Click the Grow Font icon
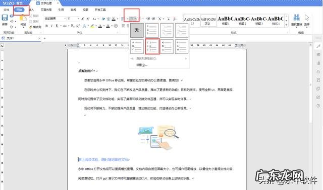 coord(83,19)
